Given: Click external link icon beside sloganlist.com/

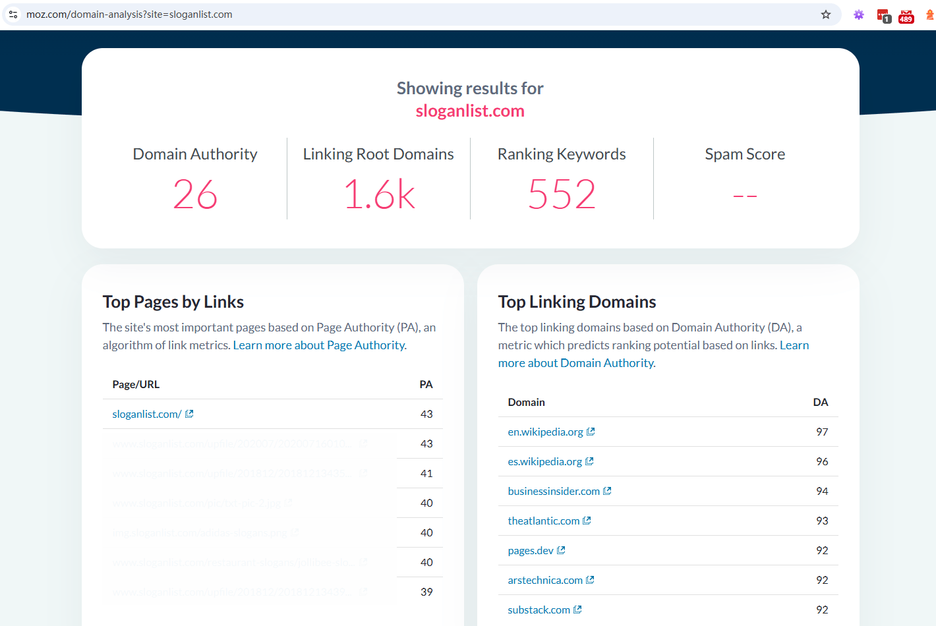Looking at the screenshot, I should point(189,414).
